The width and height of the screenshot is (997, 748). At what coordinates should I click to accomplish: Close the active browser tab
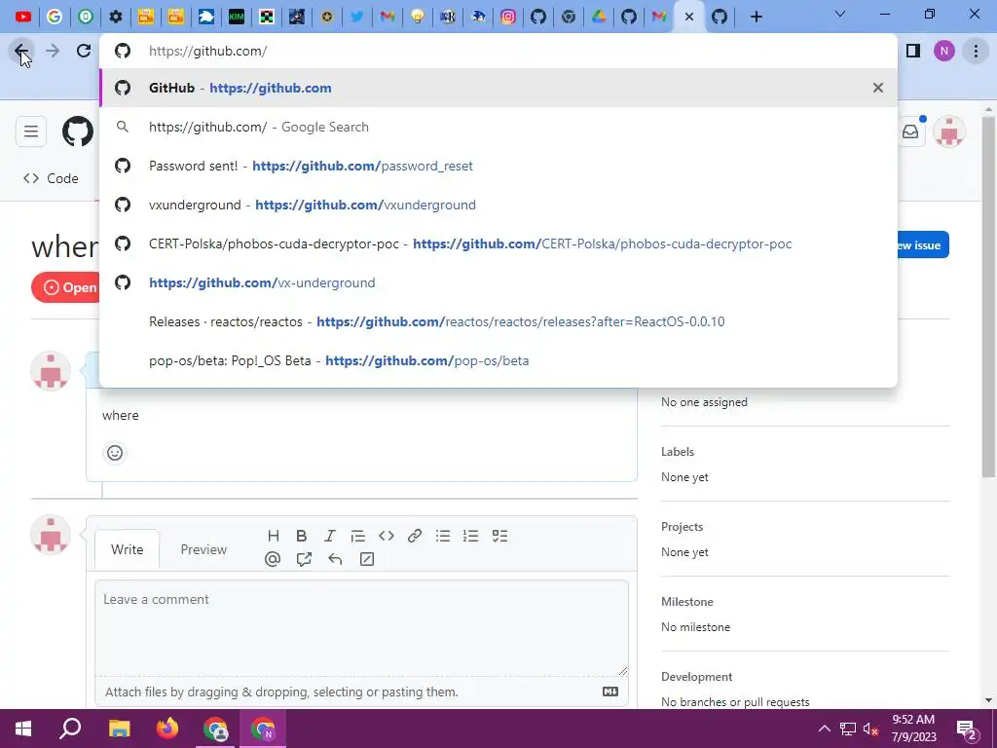[x=689, y=17]
